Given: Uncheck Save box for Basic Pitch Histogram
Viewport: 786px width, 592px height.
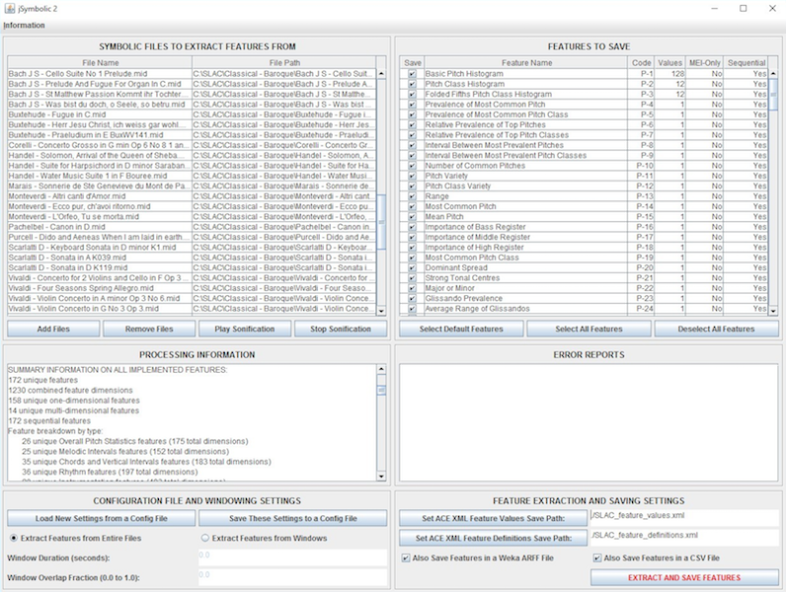Looking at the screenshot, I should point(412,74).
